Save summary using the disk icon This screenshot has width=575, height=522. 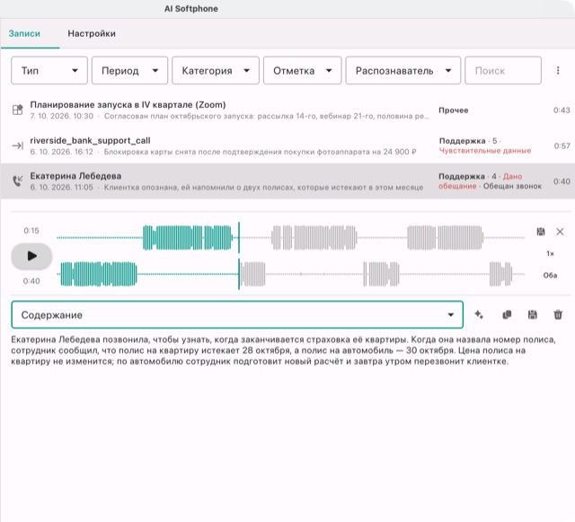533,314
